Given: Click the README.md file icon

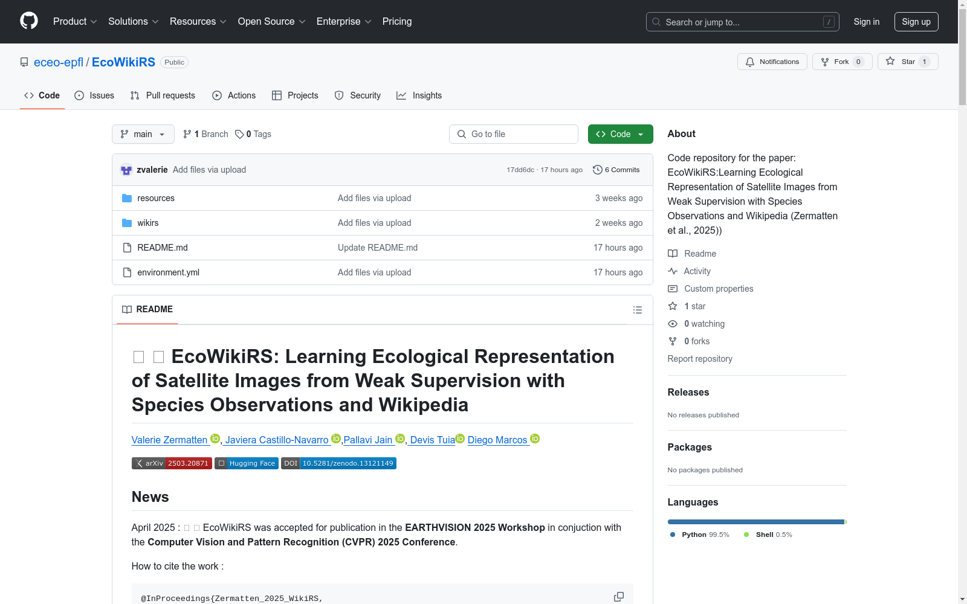Looking at the screenshot, I should point(127,248).
